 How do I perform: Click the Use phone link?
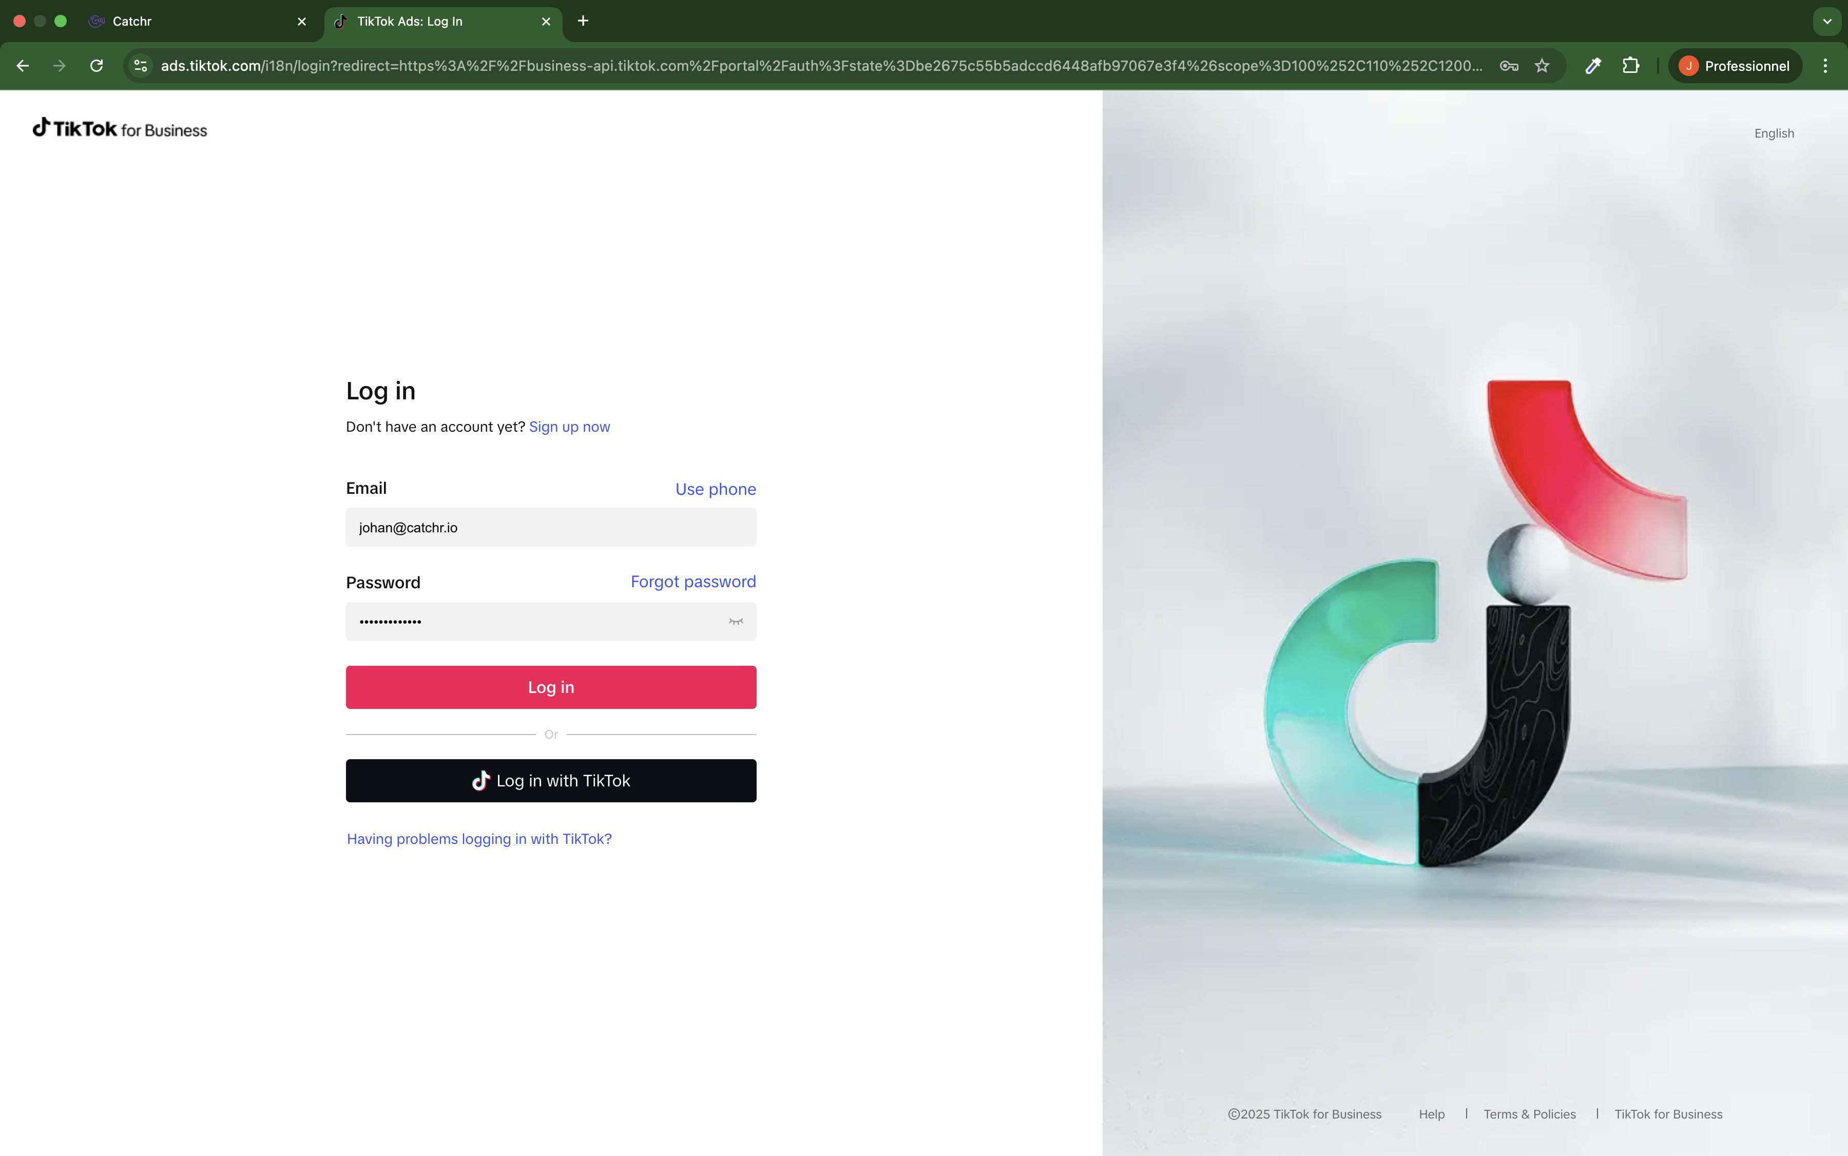tap(715, 489)
